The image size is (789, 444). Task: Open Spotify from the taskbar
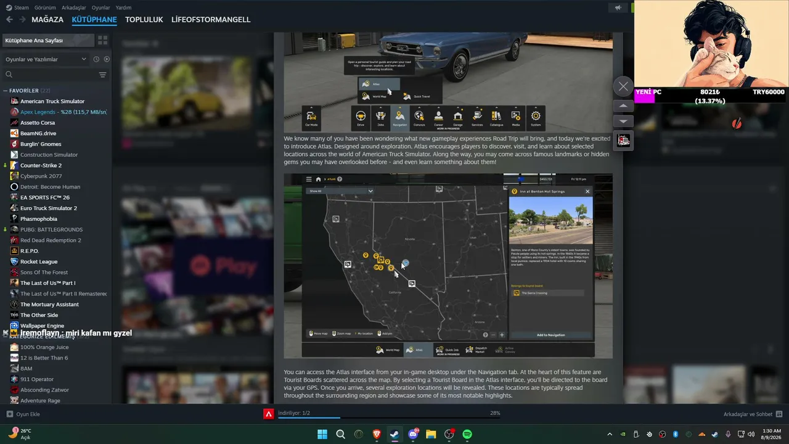click(467, 434)
